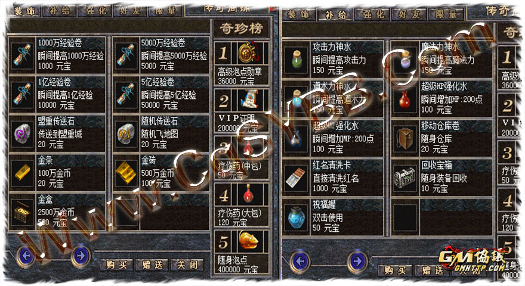This screenshot has width=525, height=286.
Task: Click the 金条 gold bar icon
Action: click(23, 173)
